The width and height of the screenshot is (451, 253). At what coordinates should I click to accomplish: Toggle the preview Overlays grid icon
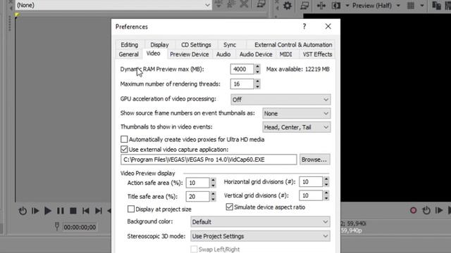tap(411, 6)
